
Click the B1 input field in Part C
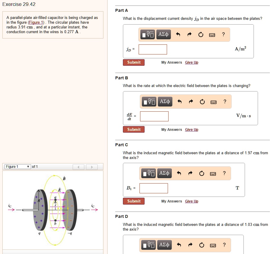click(x=153, y=188)
